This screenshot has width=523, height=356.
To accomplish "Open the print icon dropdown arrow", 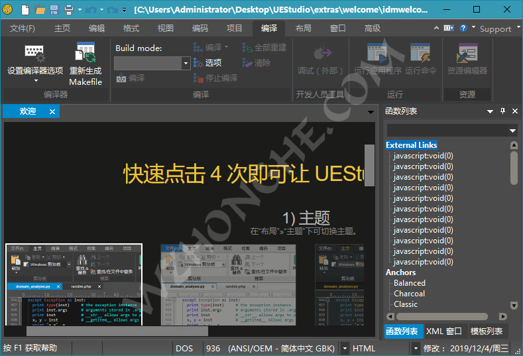I will pyautogui.click(x=80, y=10).
